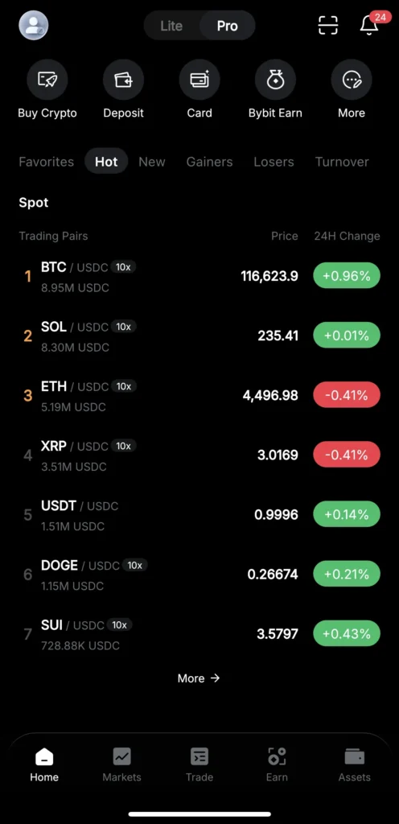Select the Losers tab
This screenshot has height=824, width=399.
coord(274,162)
